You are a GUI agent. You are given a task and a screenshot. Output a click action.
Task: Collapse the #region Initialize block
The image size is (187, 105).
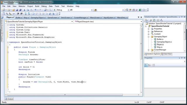click(x=8, y=75)
